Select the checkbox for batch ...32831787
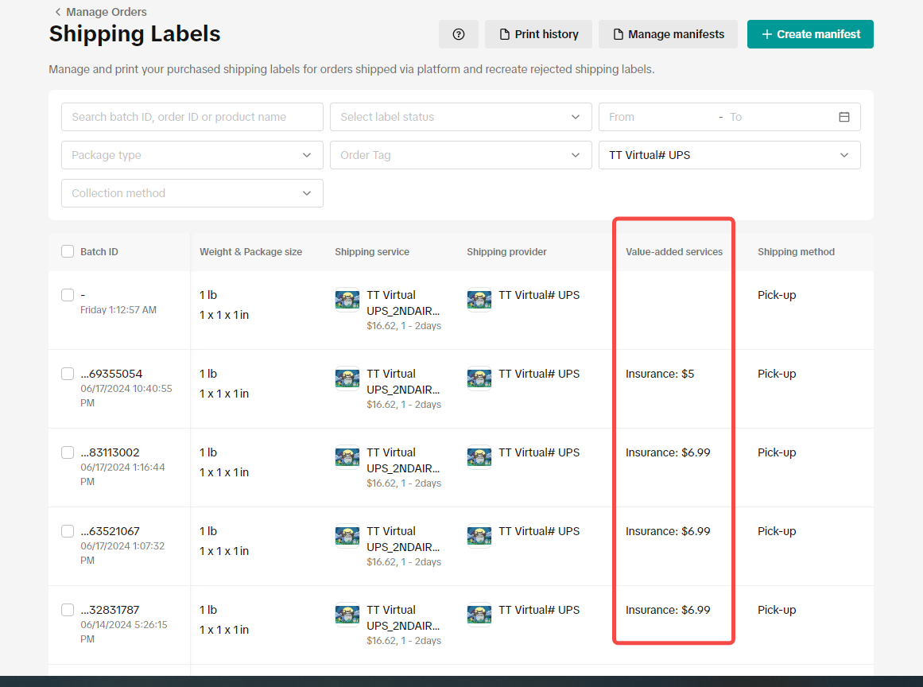Viewport: 923px width, 687px height. (x=68, y=610)
